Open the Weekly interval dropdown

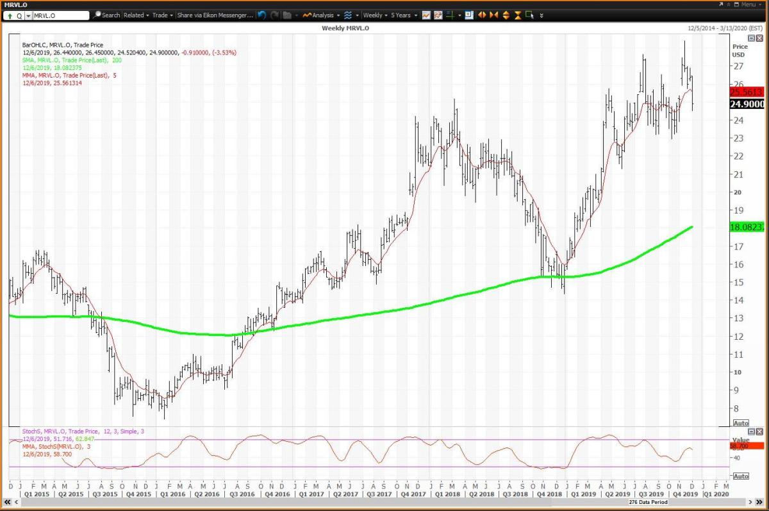[x=376, y=15]
